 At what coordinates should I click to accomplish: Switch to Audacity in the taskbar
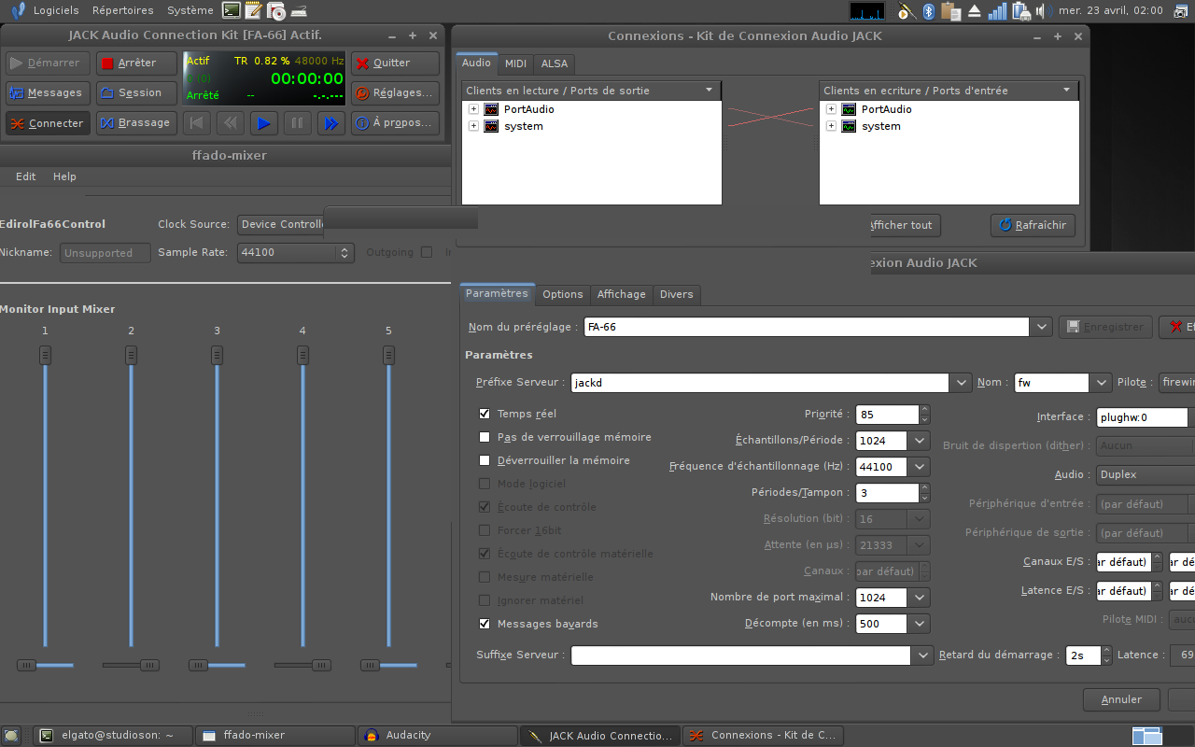436,736
